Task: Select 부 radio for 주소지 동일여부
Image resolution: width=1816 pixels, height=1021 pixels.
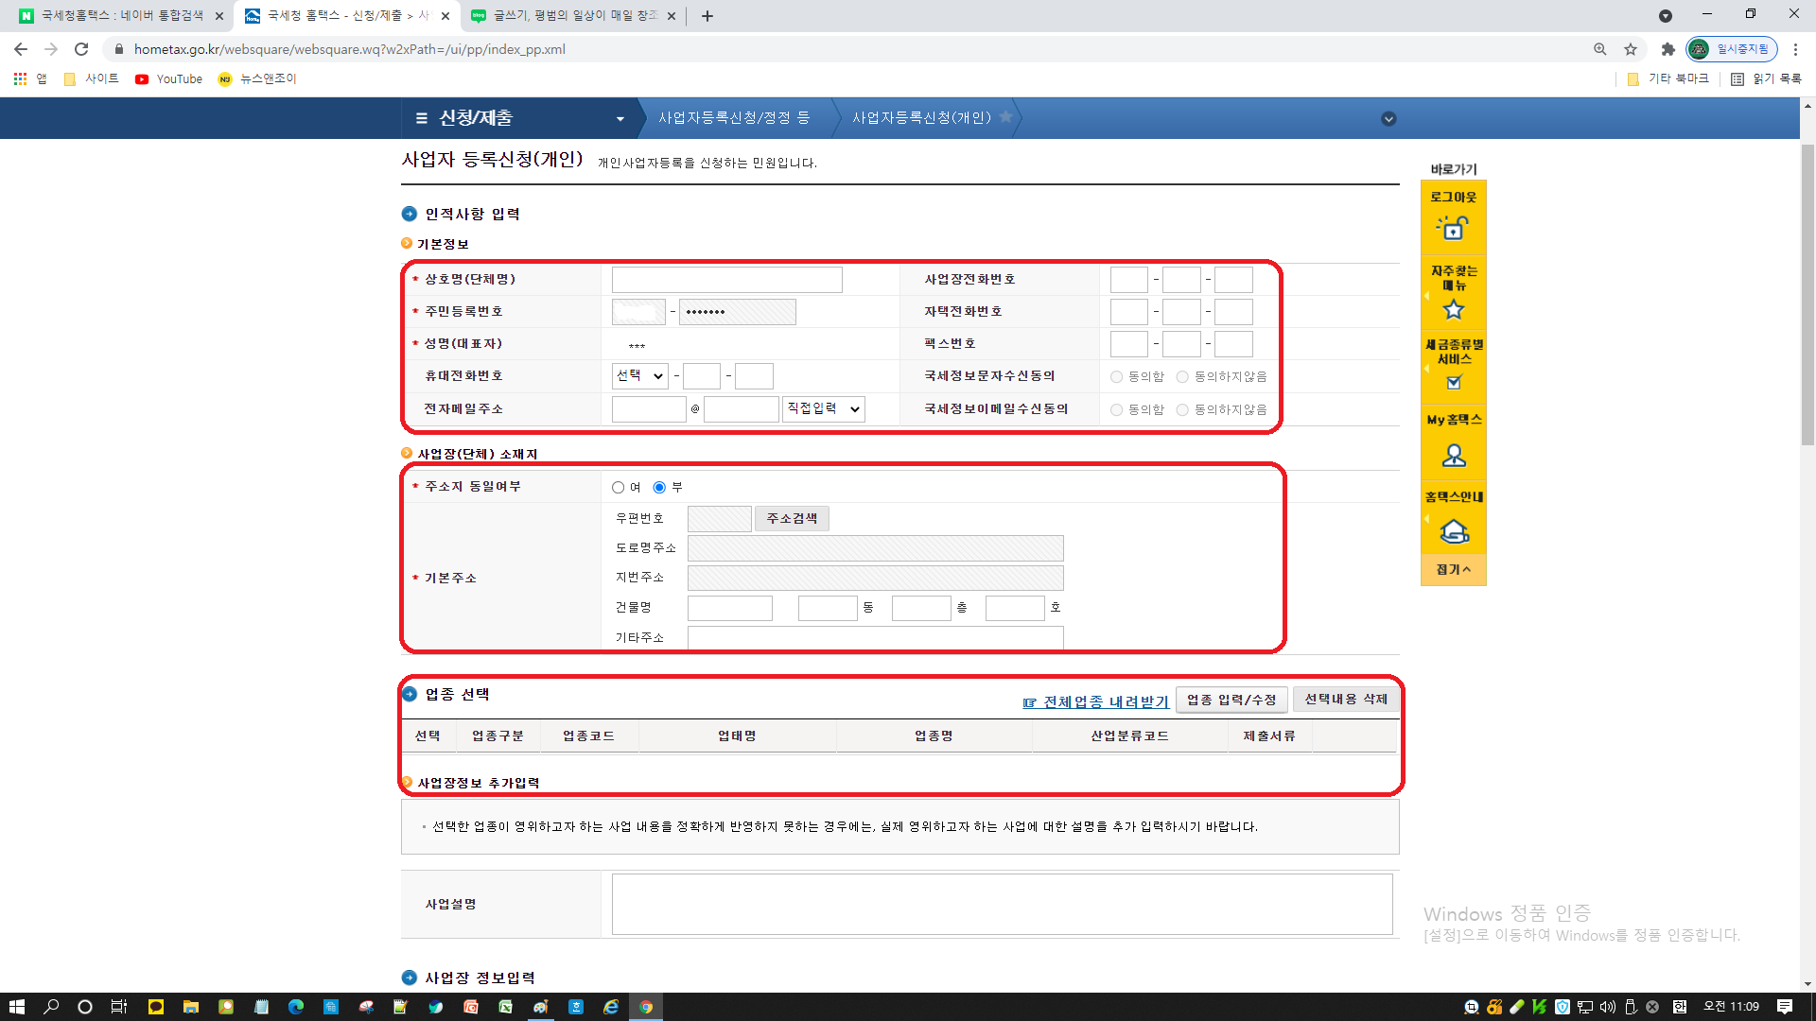Action: (x=659, y=488)
